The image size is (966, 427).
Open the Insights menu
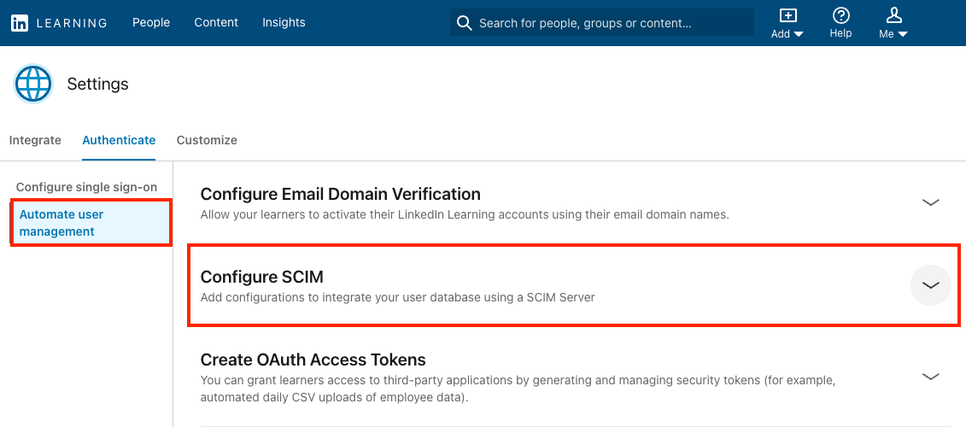pos(284,23)
